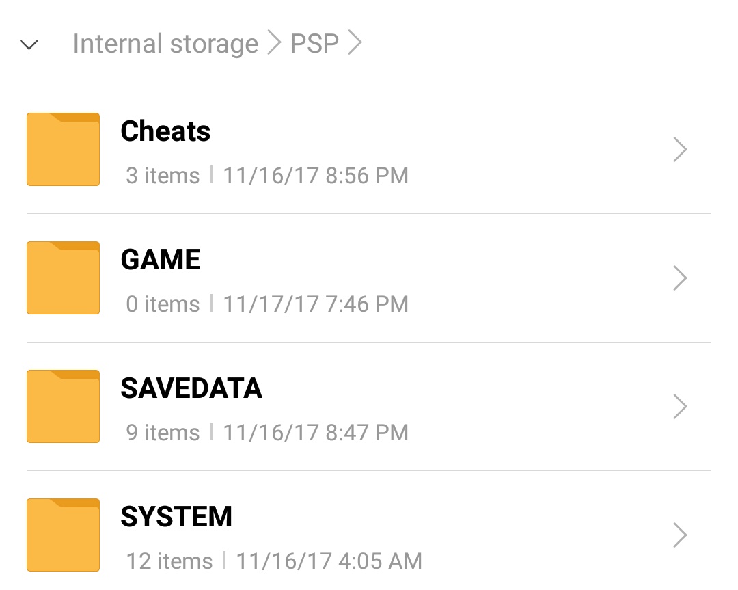Click the chevron after PSP in breadcrumb

coord(357,43)
